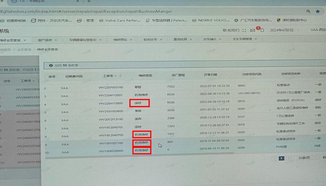Click the 进厂里程 column header
The height and width of the screenshot is (186, 326).
click(x=178, y=75)
